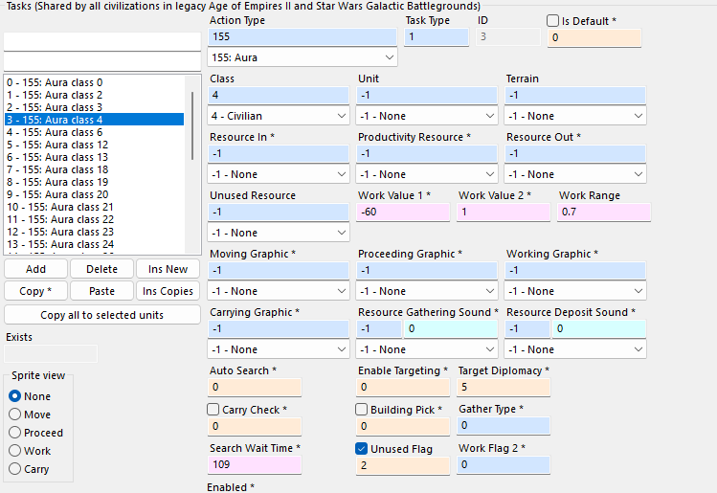
Task: Click the Unused Flag value field
Action: coord(403,465)
